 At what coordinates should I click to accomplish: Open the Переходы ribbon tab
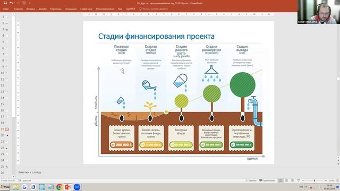coord(56,9)
